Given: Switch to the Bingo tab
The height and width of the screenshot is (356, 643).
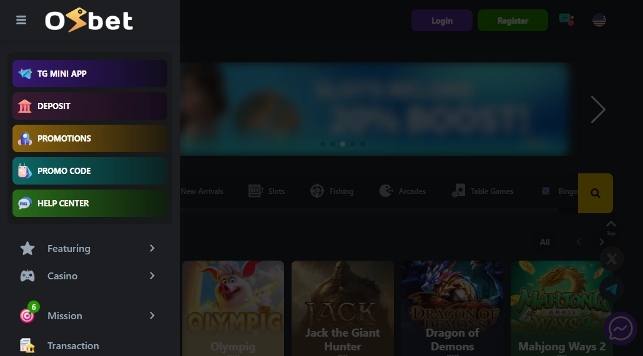Looking at the screenshot, I should point(559,191).
